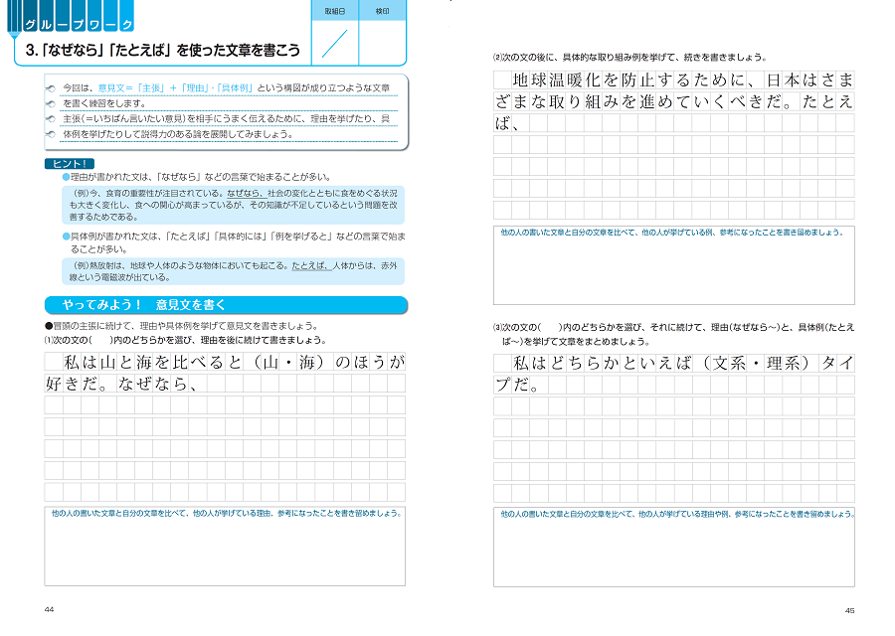Click the intro line starting 主張(＝いちばん言いたい意見)
Viewport: 895px width, 636px height.
coord(226,118)
